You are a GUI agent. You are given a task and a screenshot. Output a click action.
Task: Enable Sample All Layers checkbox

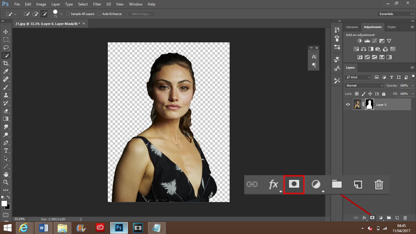point(68,14)
